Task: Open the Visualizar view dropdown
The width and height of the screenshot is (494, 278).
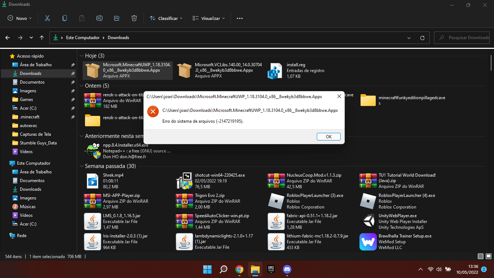Action: [209, 18]
